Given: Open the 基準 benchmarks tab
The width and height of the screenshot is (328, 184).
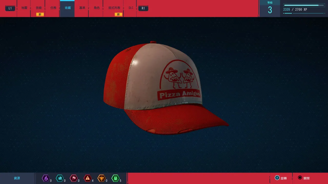Looking at the screenshot, I should [x=82, y=8].
